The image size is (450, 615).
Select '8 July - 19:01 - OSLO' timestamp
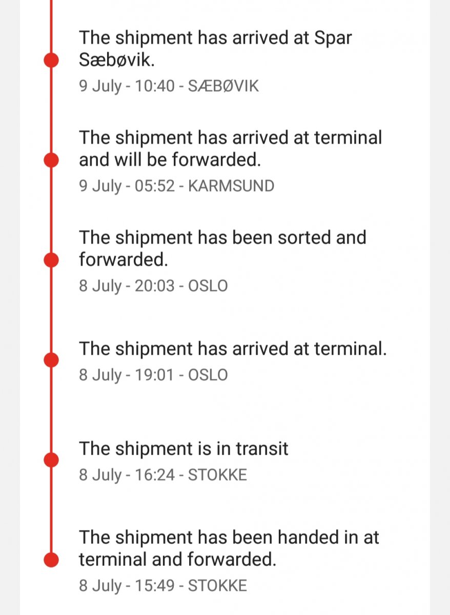153,375
